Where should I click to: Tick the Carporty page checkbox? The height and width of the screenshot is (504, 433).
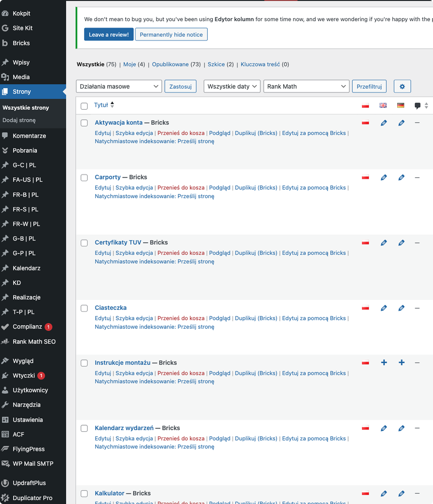point(84,178)
